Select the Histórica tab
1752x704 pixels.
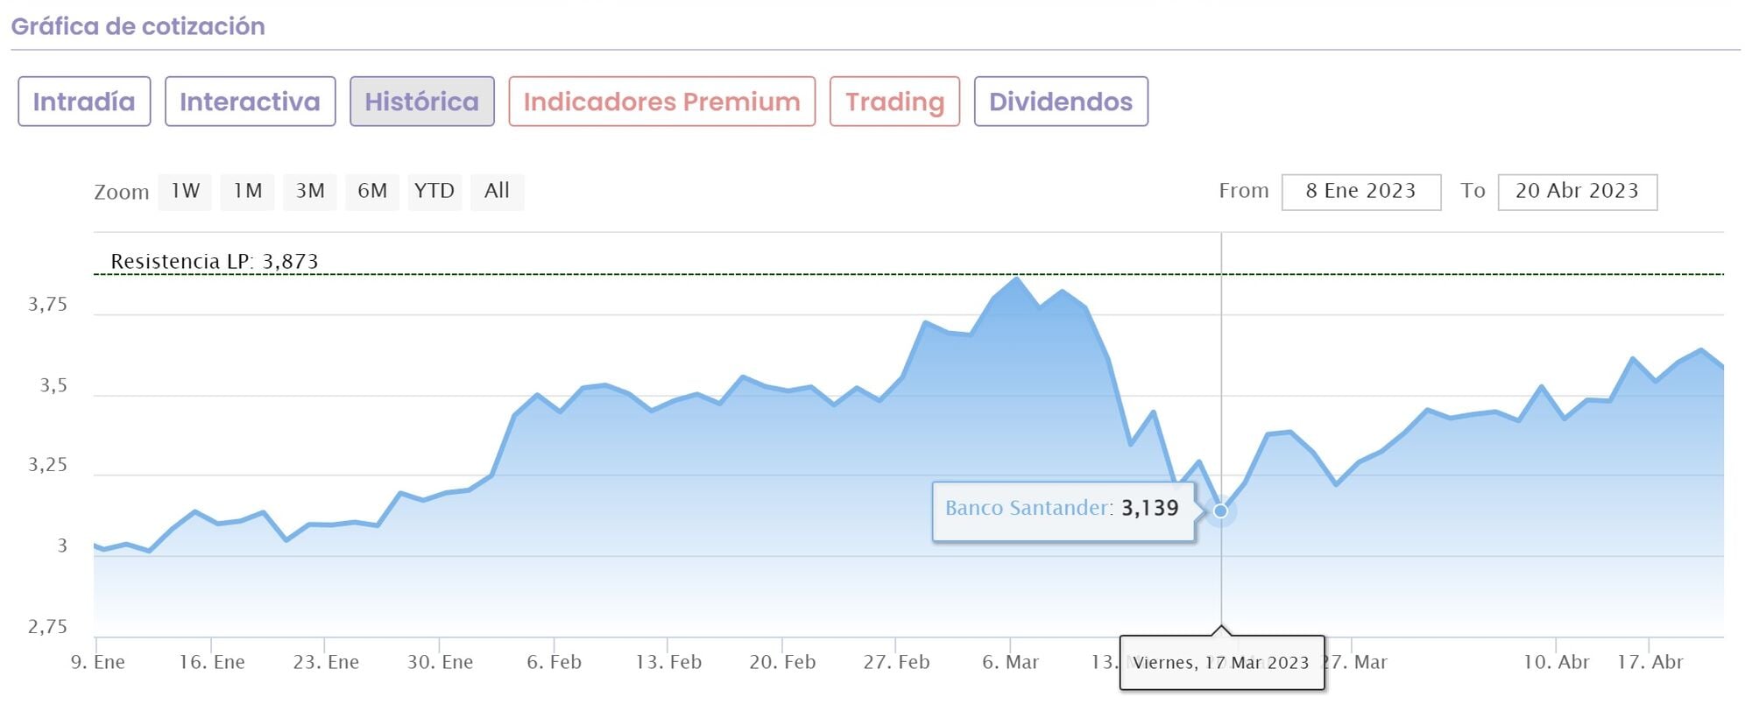point(421,102)
